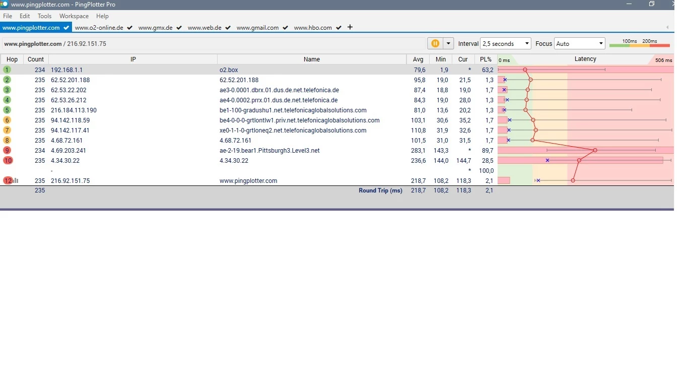Open the Help menu
The image size is (688, 387).
click(102, 16)
